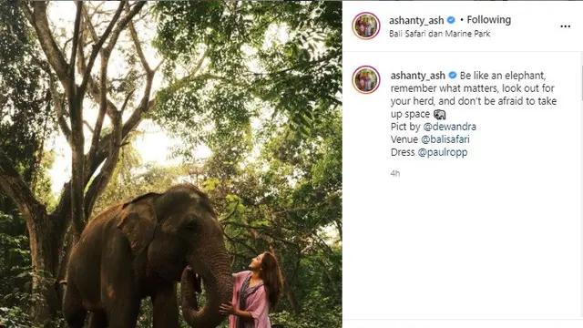Screen dimensions: 583x328
Task: Click the caption text 'Be like an elephant'
Action: pos(503,76)
